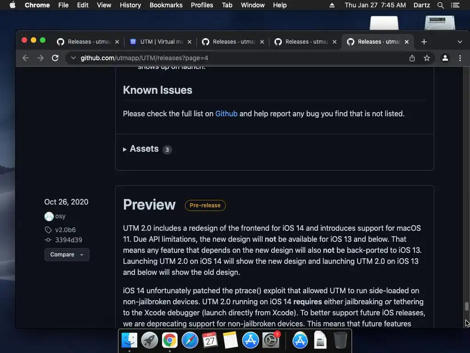Open the second App Store icon in Dock
Viewport: 470px width, 353px height.
tap(300, 341)
